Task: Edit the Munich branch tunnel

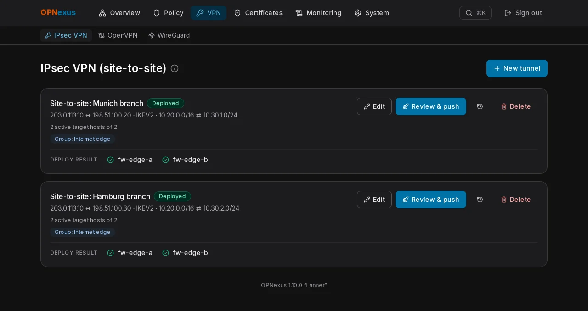Action: coord(374,106)
